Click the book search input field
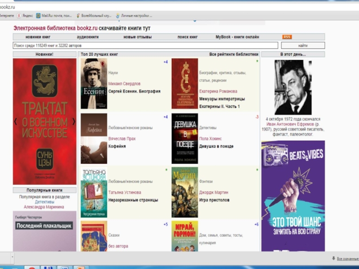The width and height of the screenshot is (359, 269). 145,45
